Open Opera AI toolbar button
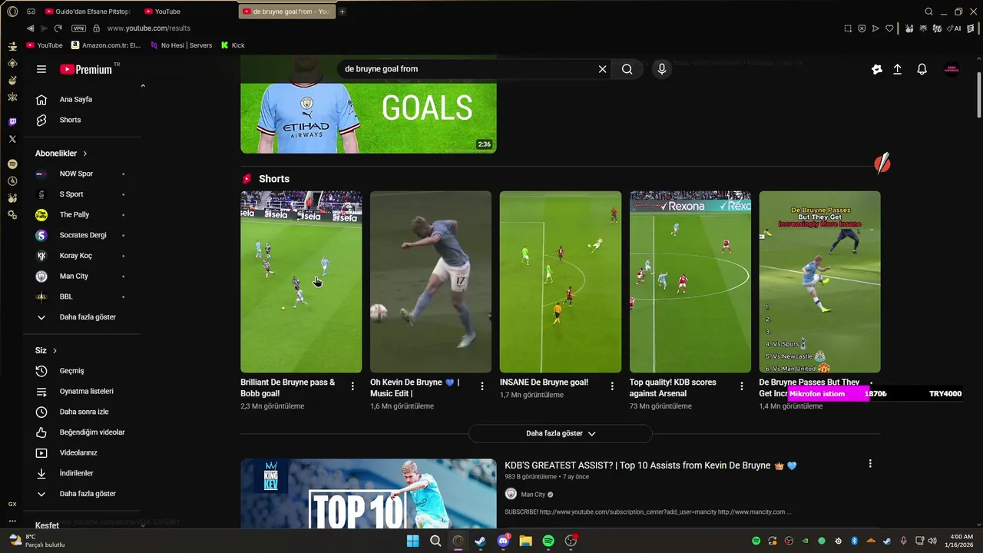 (x=955, y=28)
